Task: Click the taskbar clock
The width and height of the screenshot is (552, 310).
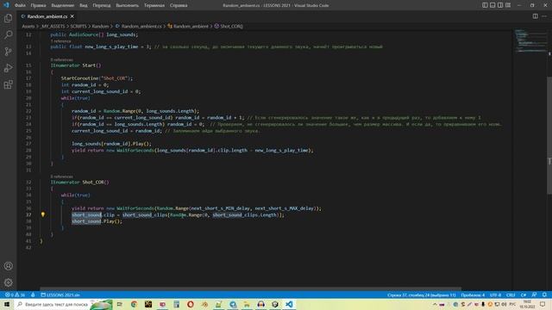Action: [x=527, y=304]
